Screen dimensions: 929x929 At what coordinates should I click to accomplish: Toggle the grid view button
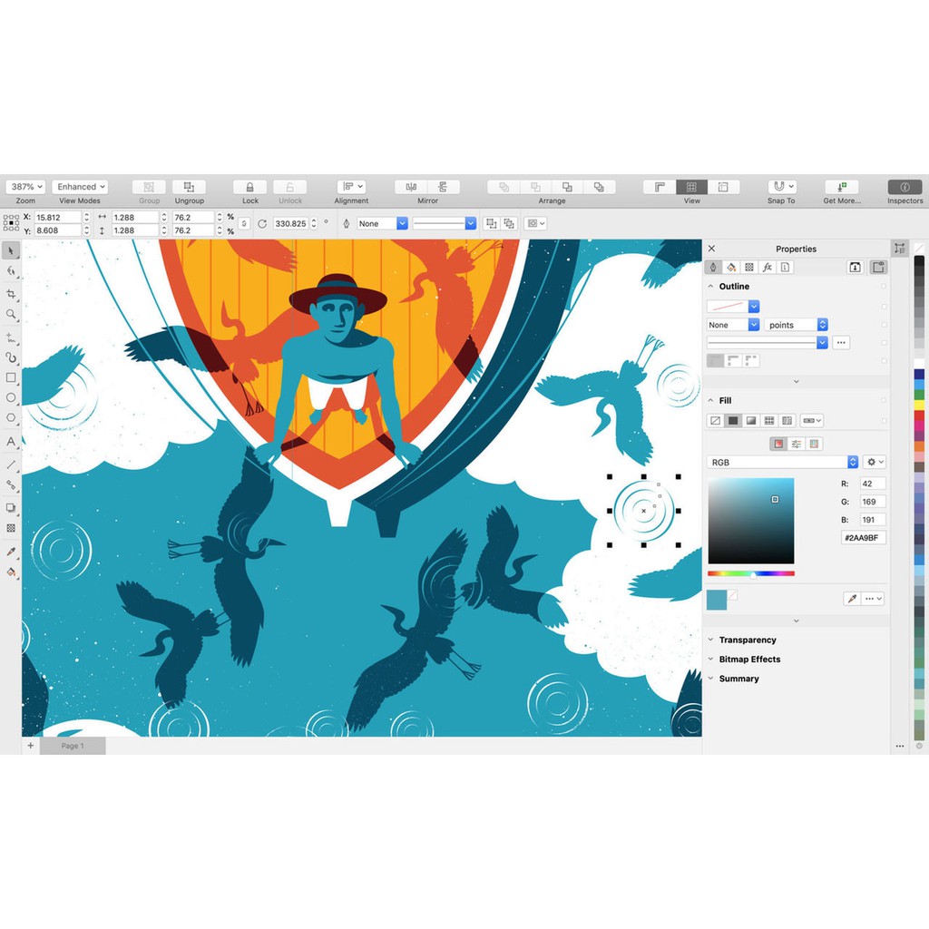point(691,187)
